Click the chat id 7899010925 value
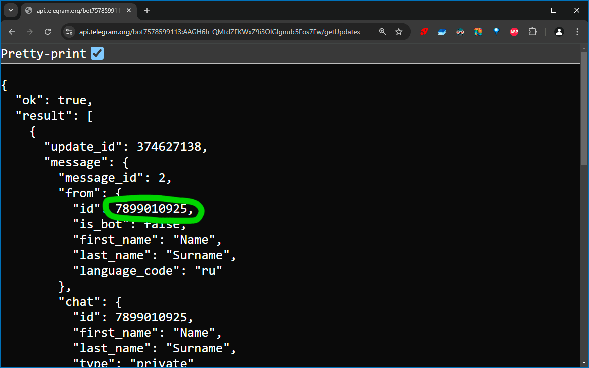589x368 pixels. coord(151,317)
